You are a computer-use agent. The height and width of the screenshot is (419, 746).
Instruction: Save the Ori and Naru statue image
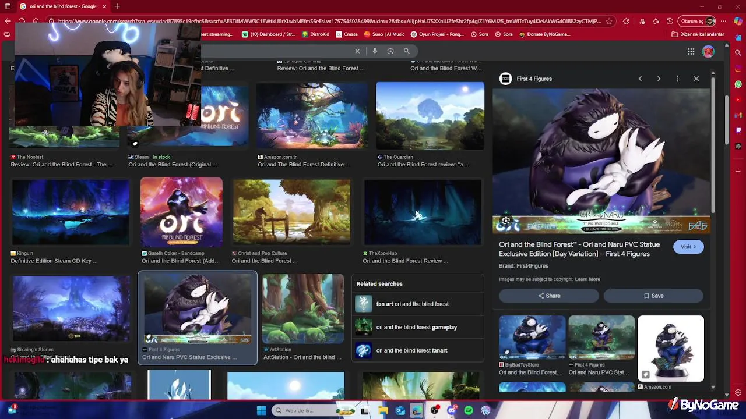pyautogui.click(x=653, y=296)
